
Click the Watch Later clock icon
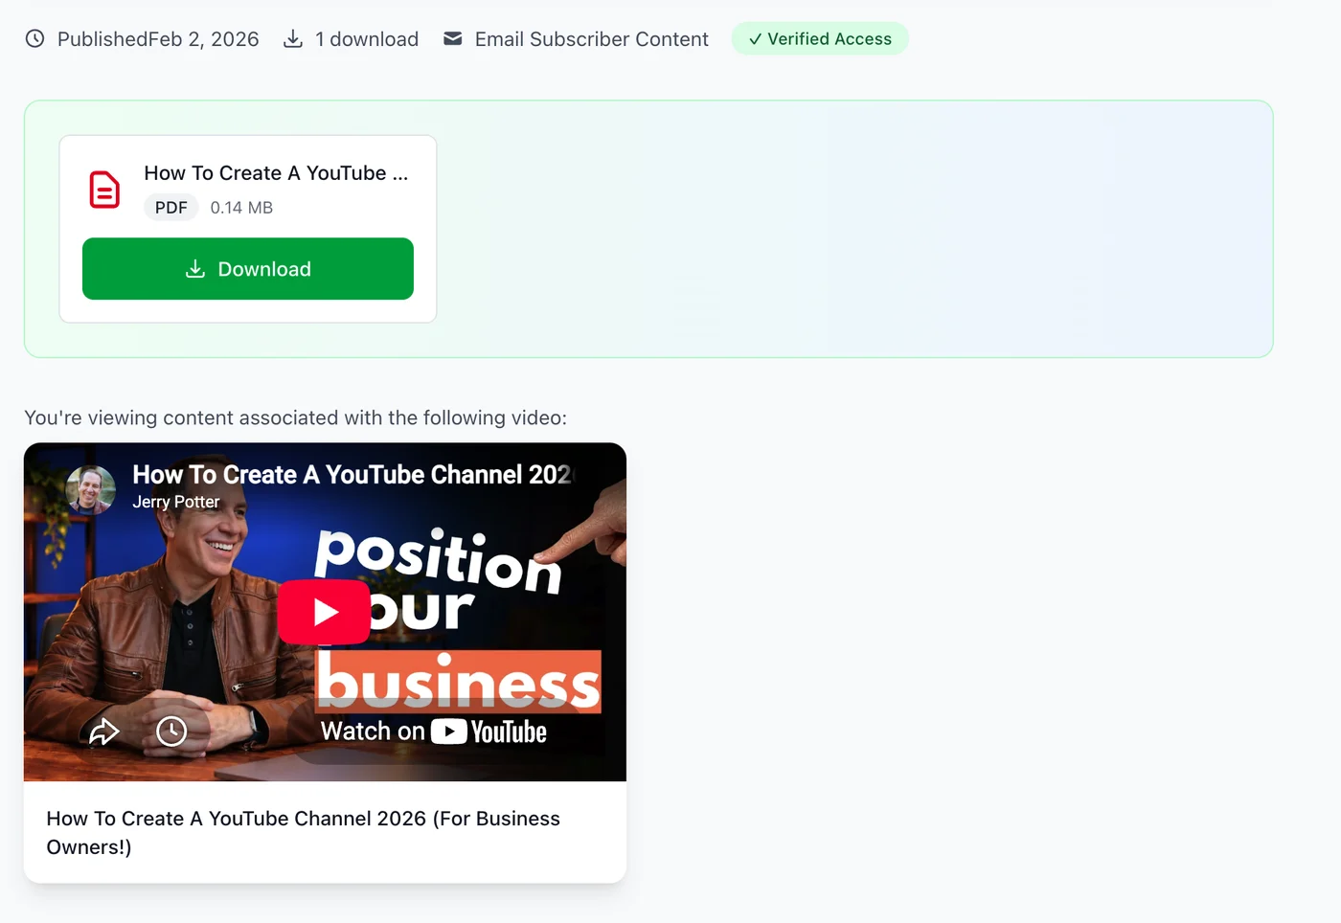(171, 732)
